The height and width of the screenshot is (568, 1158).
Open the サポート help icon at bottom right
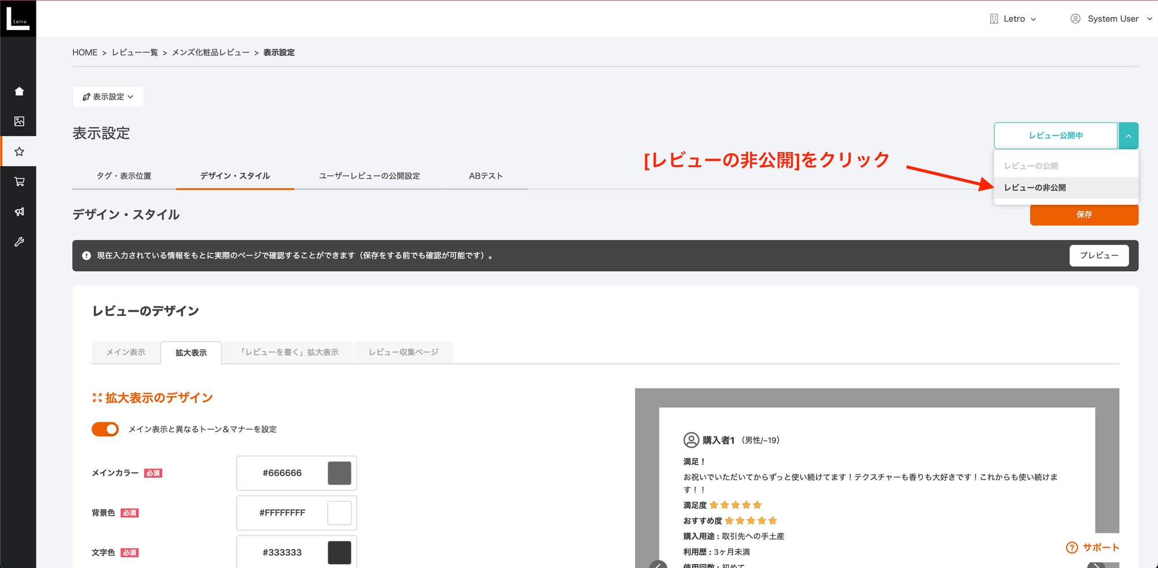(x=1073, y=547)
